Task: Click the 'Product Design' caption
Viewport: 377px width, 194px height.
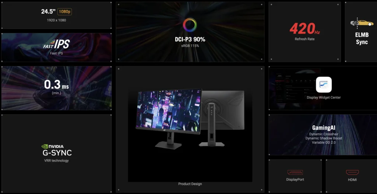Action: 190,184
